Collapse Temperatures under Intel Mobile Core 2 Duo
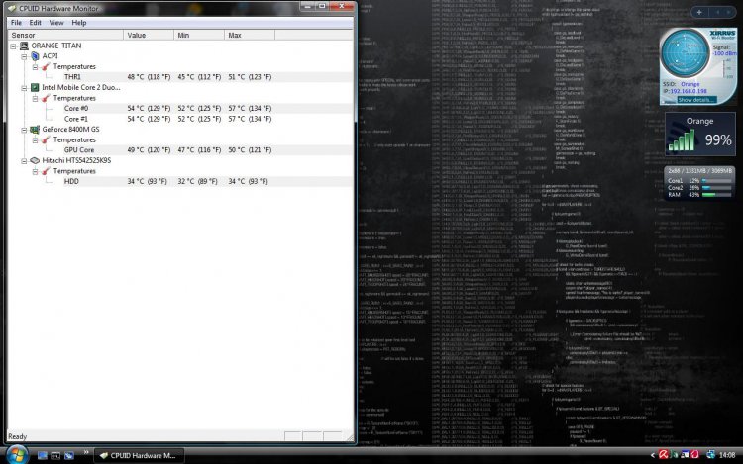Screen dimensions: 743x464 [35, 98]
